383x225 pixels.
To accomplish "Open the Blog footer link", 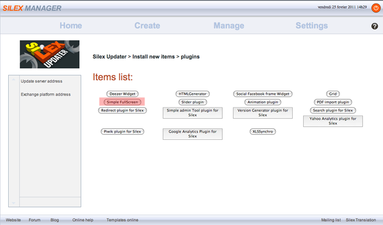I will point(55,220).
